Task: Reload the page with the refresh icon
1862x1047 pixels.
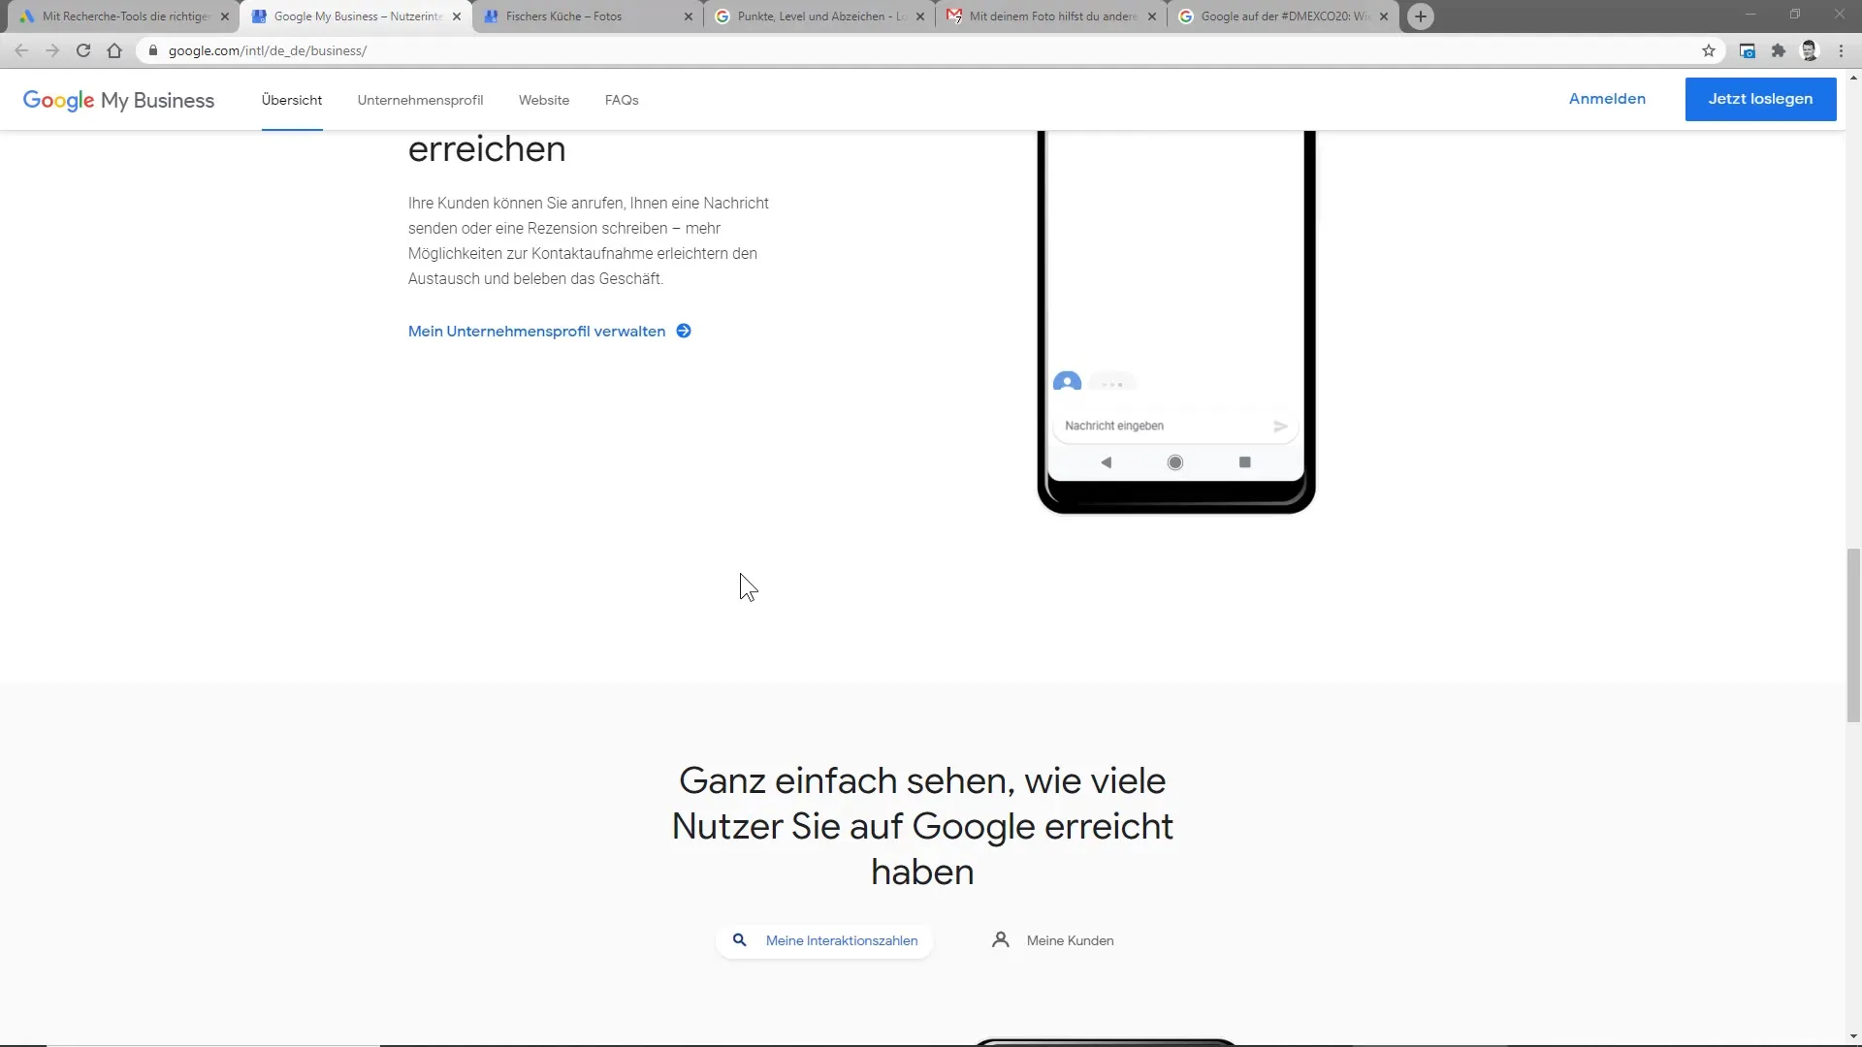Action: [83, 50]
